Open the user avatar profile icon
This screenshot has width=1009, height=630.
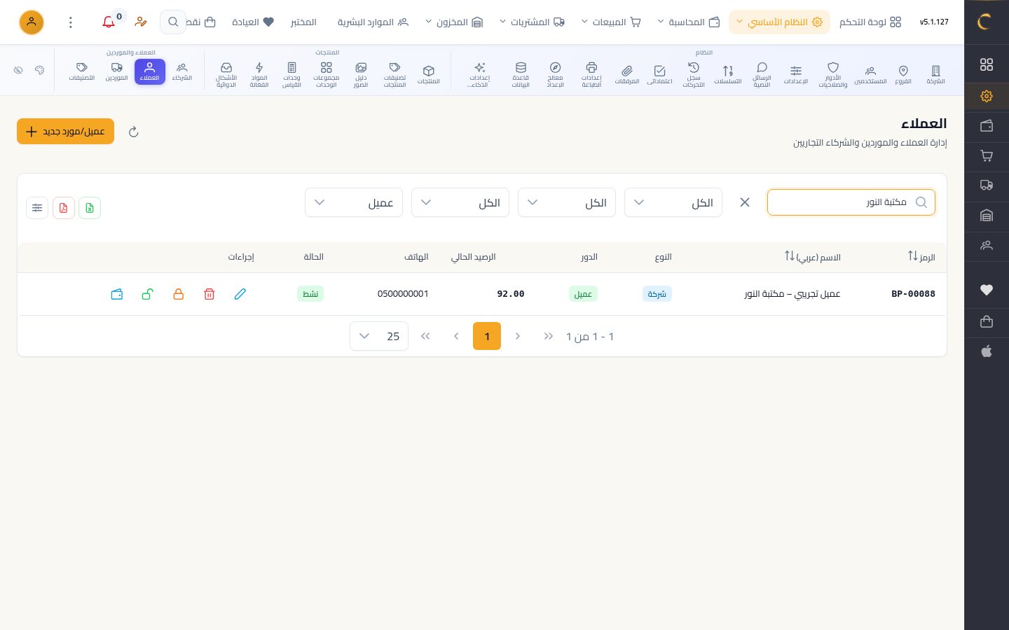pyautogui.click(x=32, y=22)
